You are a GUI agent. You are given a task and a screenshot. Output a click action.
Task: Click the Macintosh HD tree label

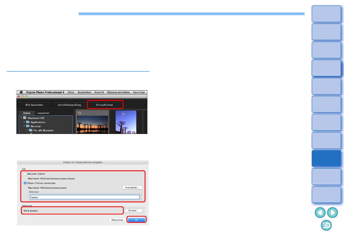[36, 118]
